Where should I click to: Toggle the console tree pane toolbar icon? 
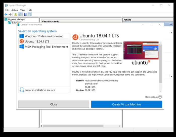click(20, 14)
